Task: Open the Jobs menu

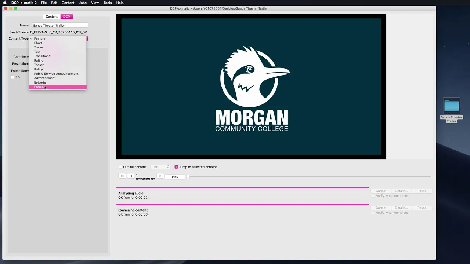Action: 83,3
